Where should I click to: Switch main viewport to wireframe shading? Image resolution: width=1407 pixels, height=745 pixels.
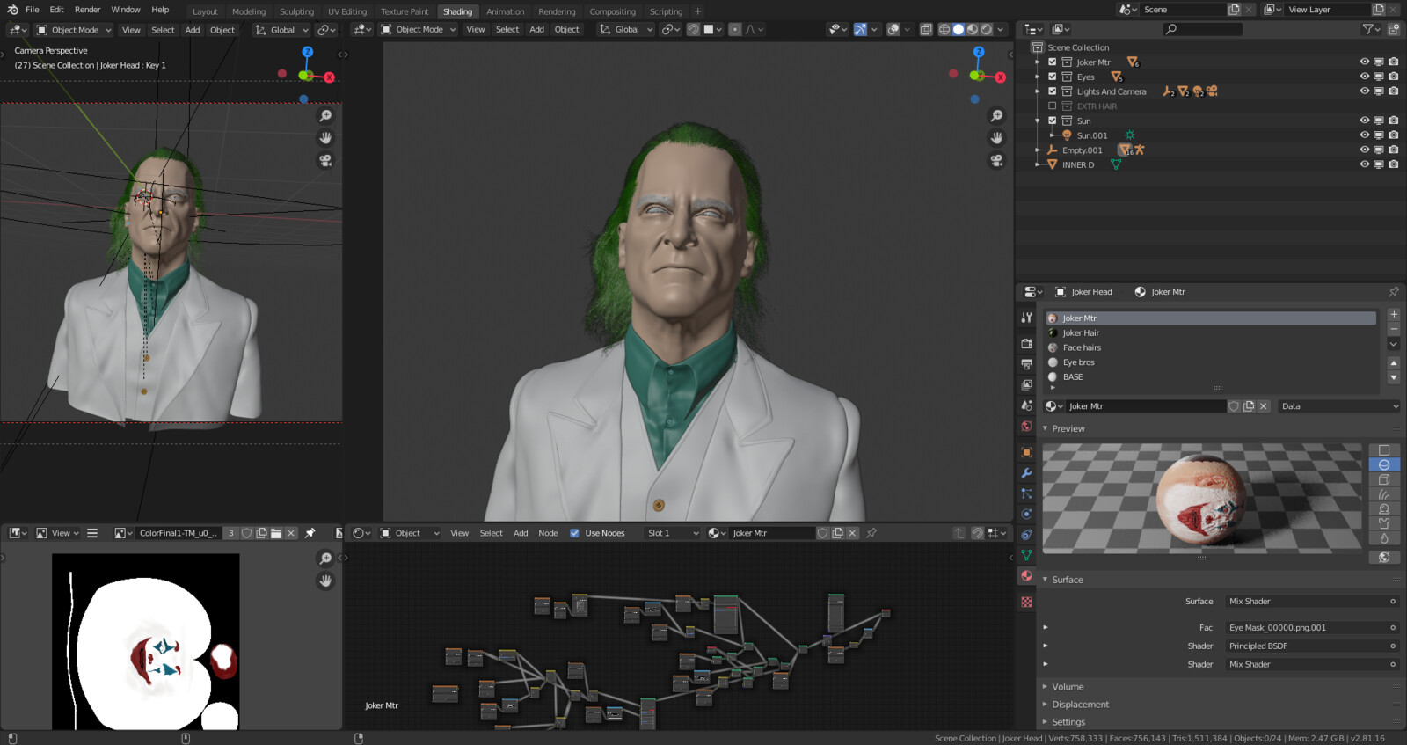tap(944, 29)
